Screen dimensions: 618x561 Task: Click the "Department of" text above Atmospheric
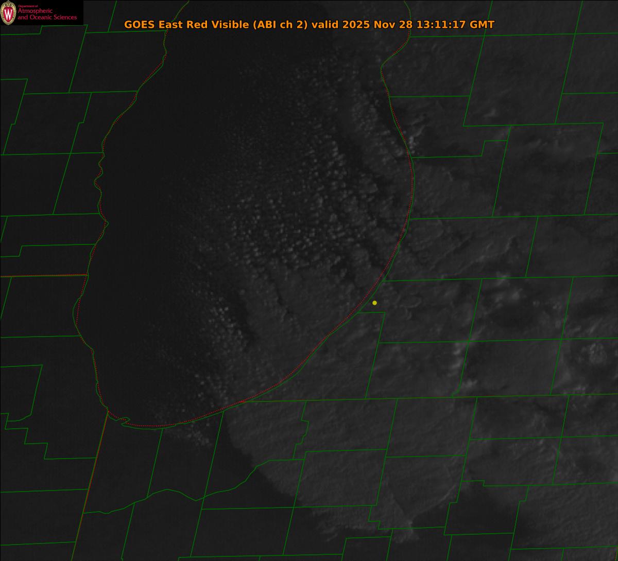[28, 6]
